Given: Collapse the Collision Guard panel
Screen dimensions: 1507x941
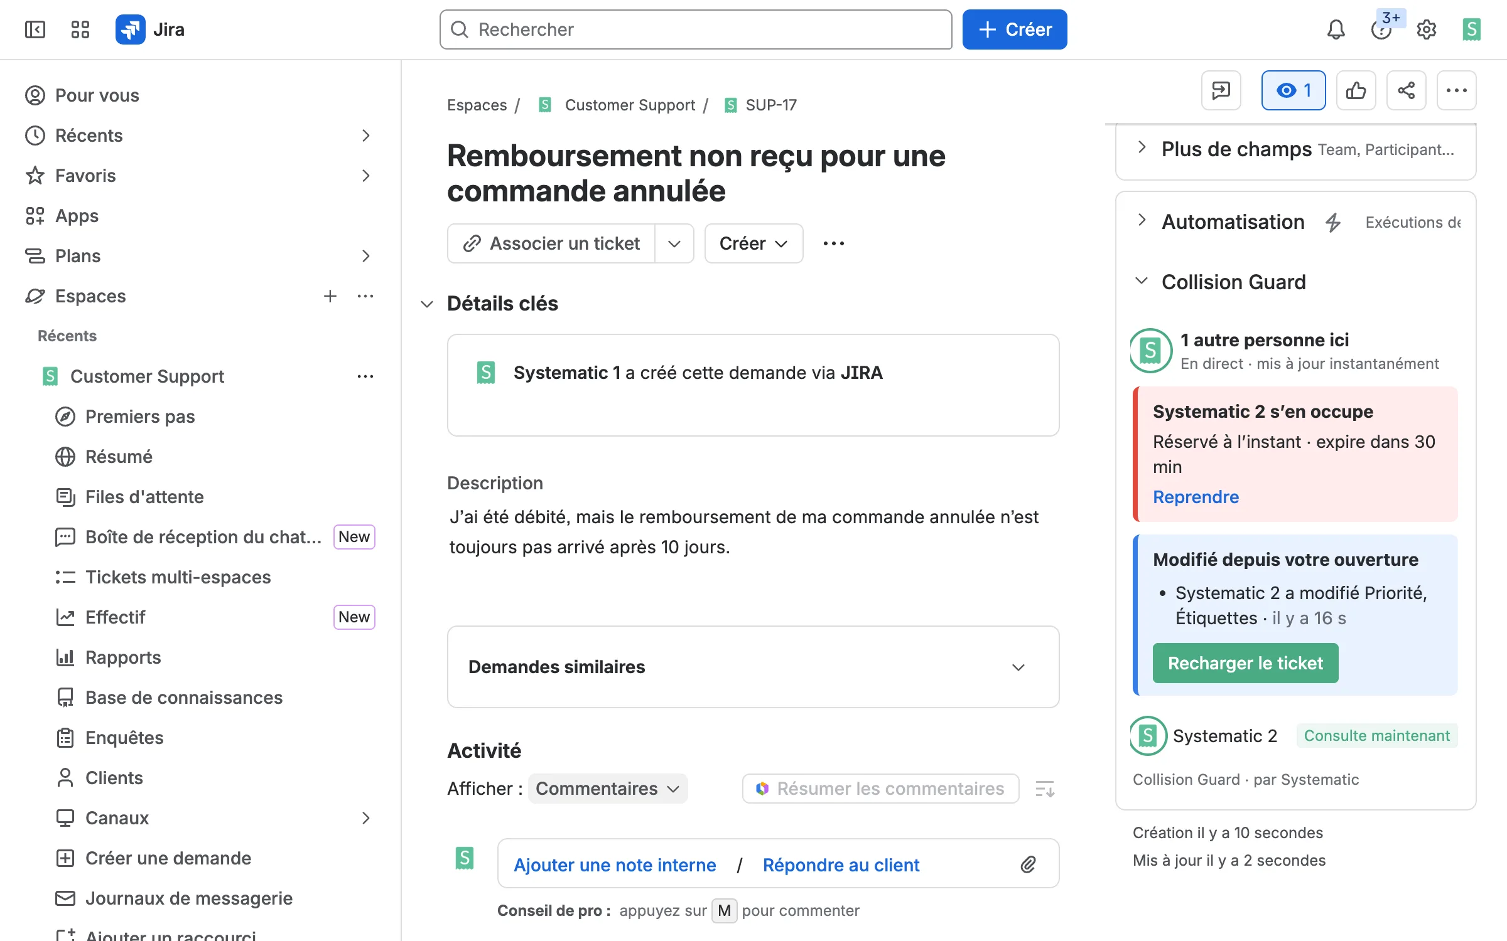Looking at the screenshot, I should click(x=1142, y=280).
